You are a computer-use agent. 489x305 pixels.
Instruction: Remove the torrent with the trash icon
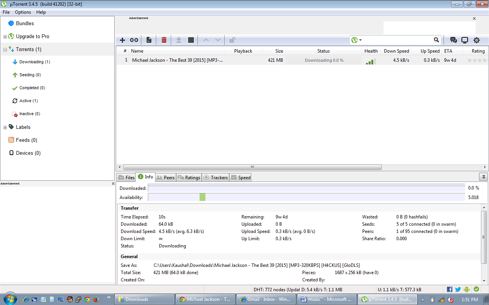click(164, 40)
